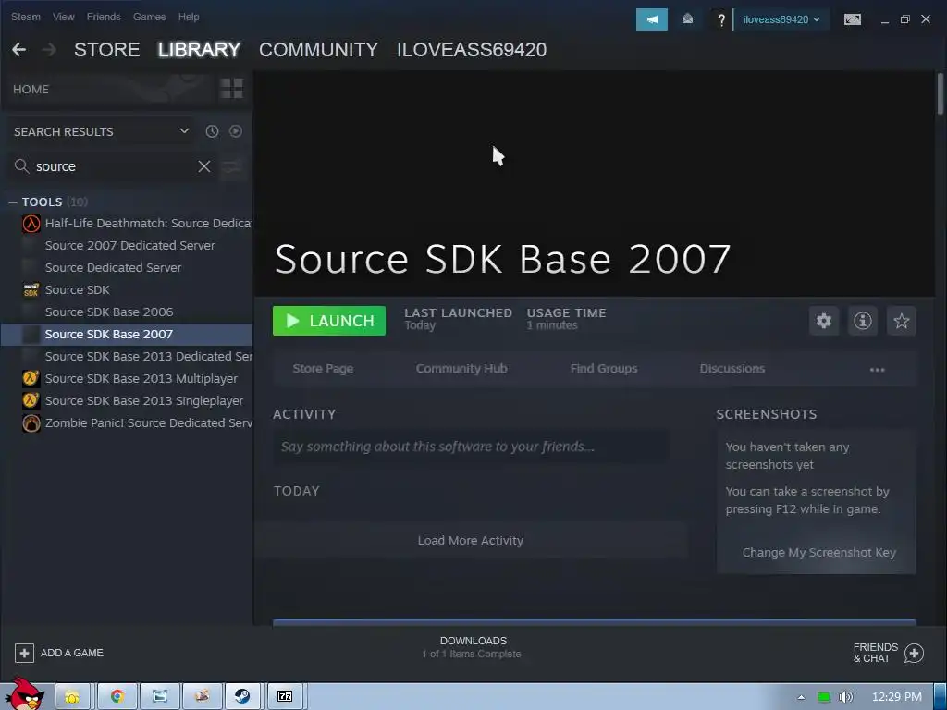Viewport: 947px width, 710px height.
Task: Click the back navigation arrow
Action: click(x=18, y=50)
